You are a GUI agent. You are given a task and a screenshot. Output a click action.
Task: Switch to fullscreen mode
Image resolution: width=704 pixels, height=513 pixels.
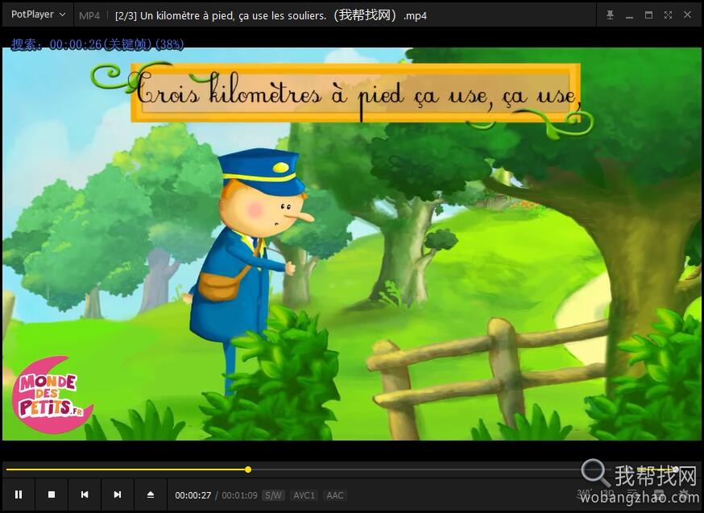(x=668, y=14)
